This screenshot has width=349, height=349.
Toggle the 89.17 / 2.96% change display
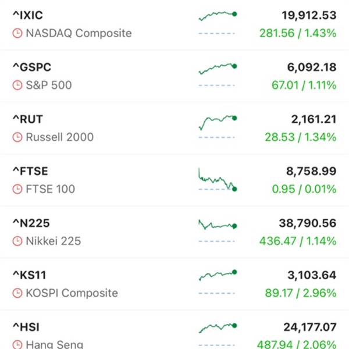tap(301, 293)
